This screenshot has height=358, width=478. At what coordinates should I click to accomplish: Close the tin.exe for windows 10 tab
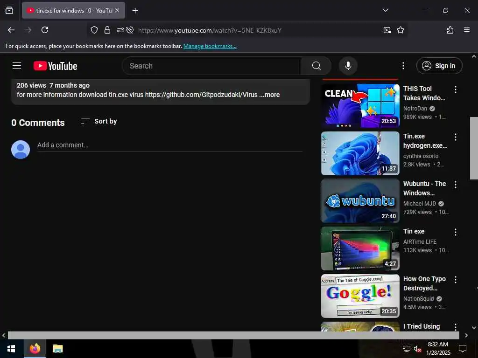pyautogui.click(x=117, y=10)
